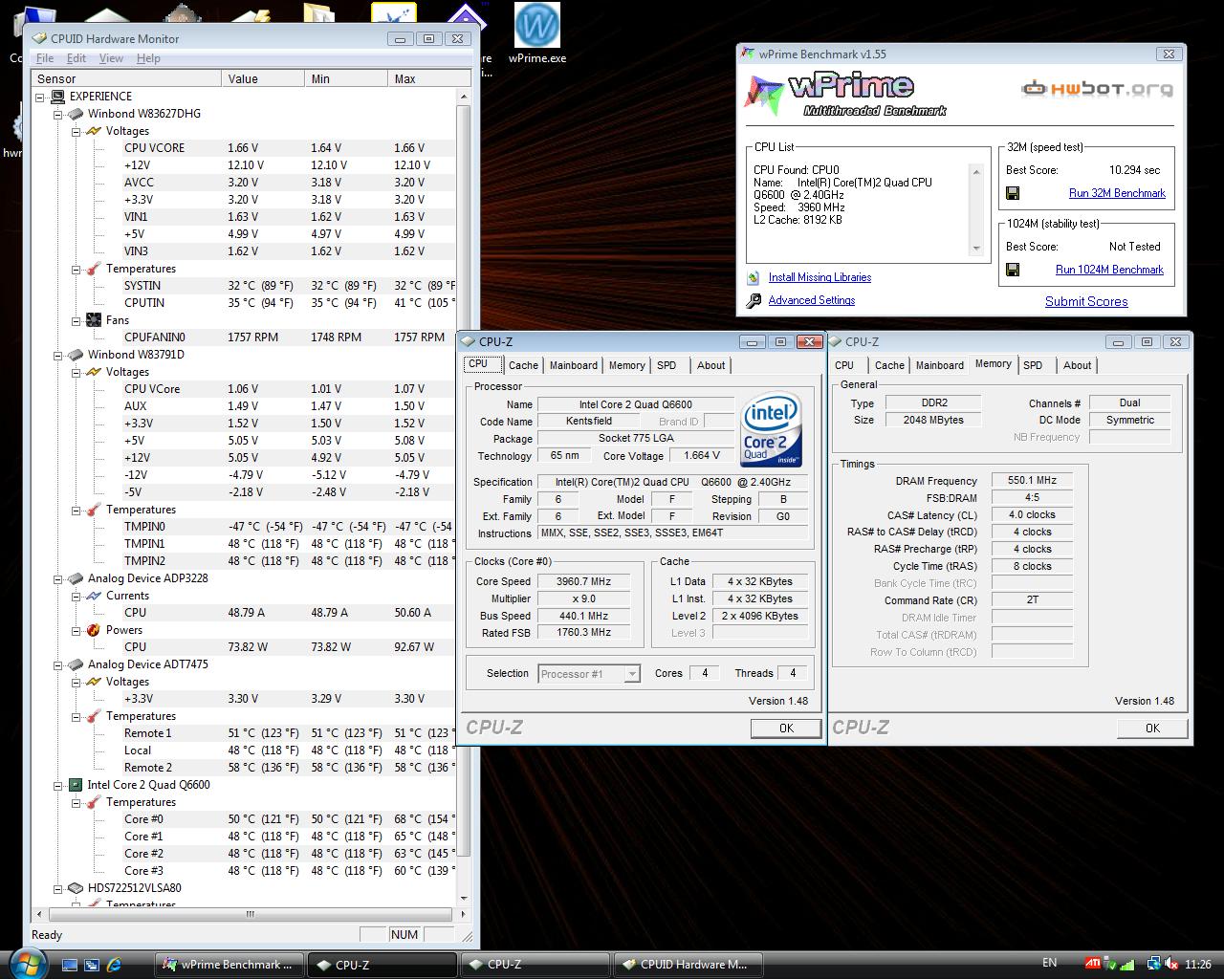The width and height of the screenshot is (1224, 979).
Task: Switch to CPUID Hardware Monitor taskbar button
Action: click(x=688, y=965)
